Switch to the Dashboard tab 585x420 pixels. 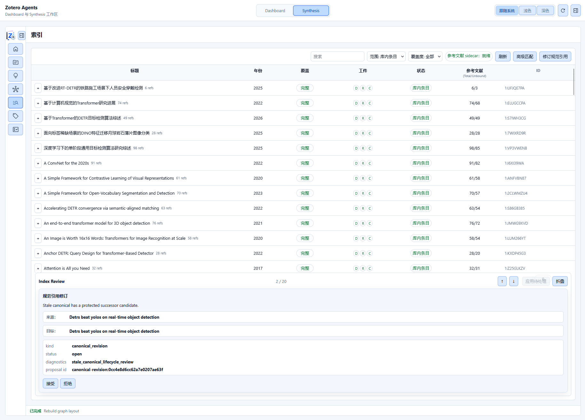[275, 11]
